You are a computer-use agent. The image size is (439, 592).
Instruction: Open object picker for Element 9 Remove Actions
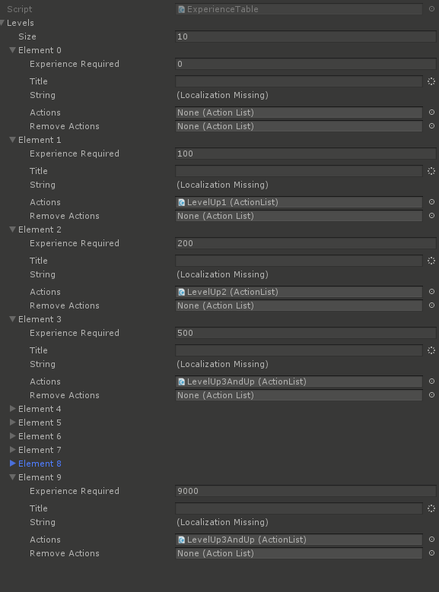tap(431, 553)
